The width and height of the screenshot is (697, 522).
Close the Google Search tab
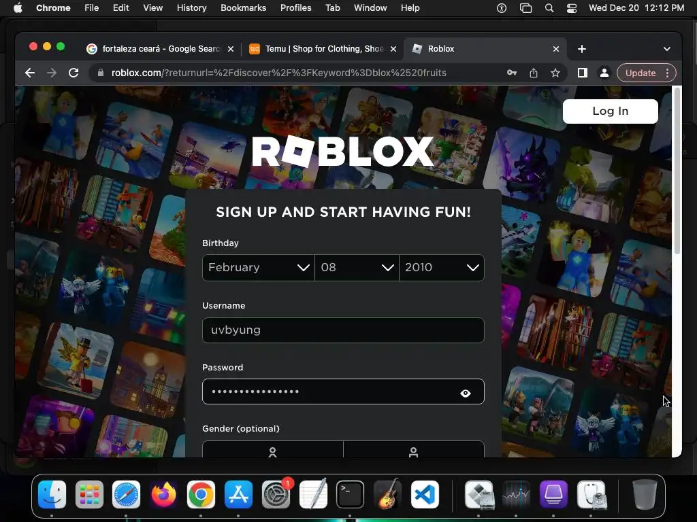(231, 49)
